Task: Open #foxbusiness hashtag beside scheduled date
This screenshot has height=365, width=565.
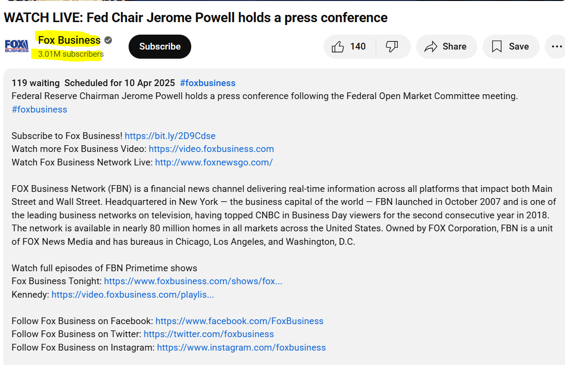Action: pos(208,83)
